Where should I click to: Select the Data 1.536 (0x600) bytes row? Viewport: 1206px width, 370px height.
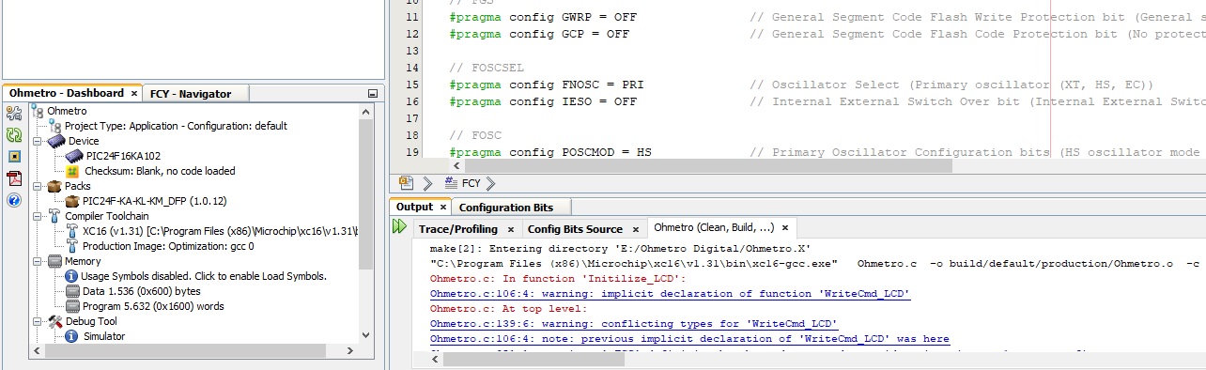(141, 291)
